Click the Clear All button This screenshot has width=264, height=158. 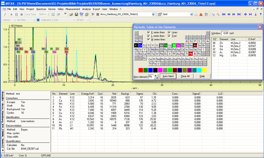click(185, 77)
